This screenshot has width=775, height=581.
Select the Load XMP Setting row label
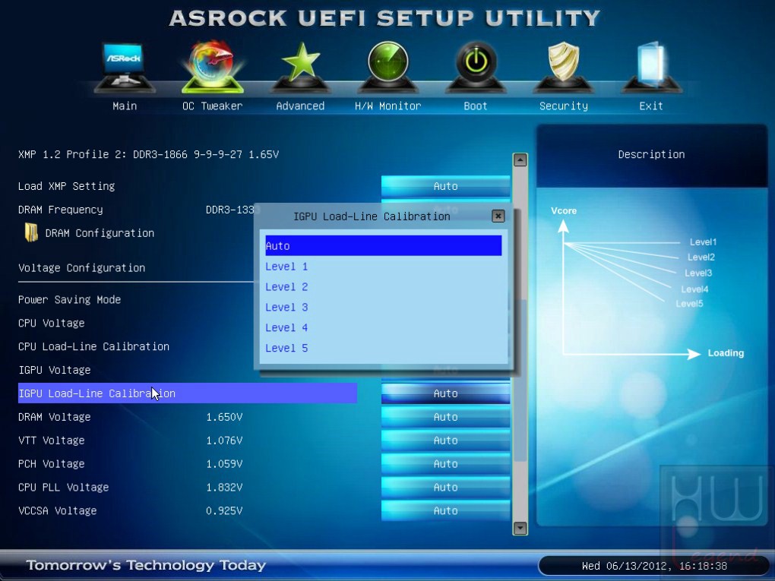coord(66,186)
